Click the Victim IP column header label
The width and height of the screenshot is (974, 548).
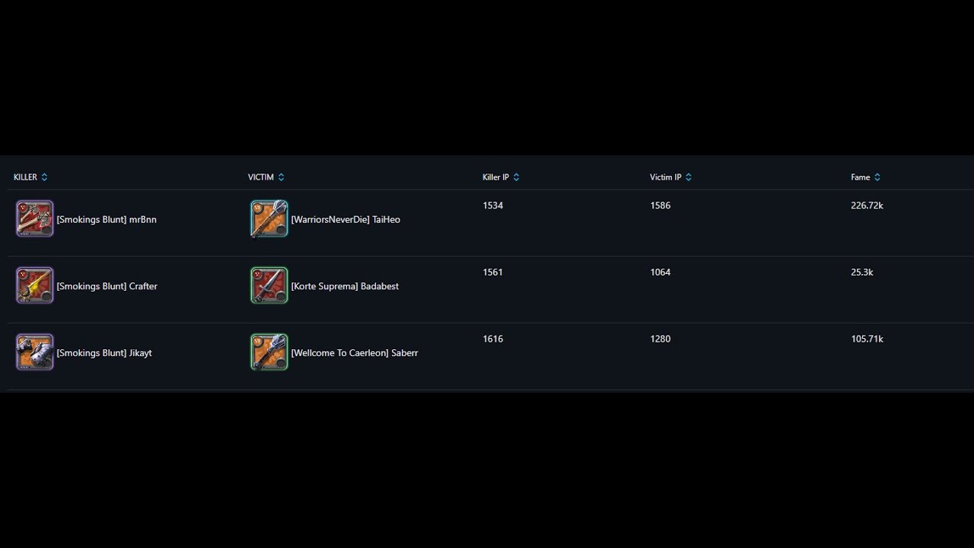(665, 177)
